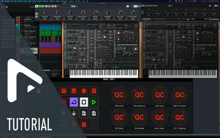Viewport: 220px width, 138px height.
Task: Click the Filter Env Amount QC knob on surface
Action: pos(180,95)
